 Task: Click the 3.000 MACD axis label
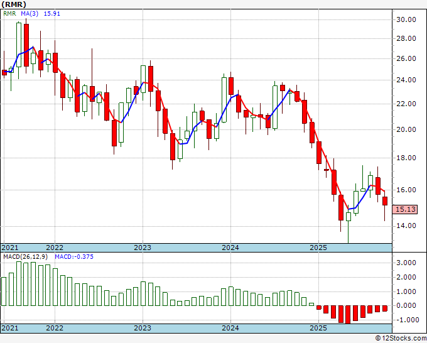point(406,263)
